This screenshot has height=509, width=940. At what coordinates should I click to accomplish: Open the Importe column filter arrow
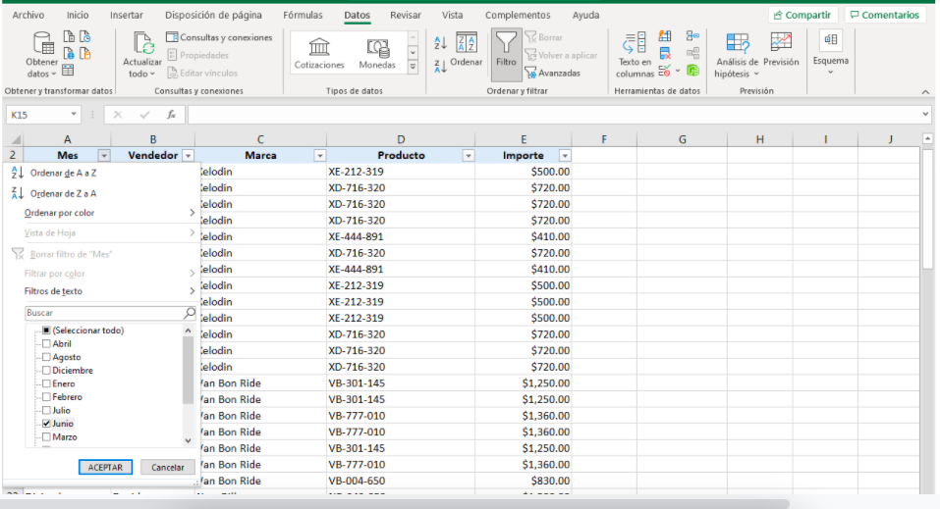[564, 156]
